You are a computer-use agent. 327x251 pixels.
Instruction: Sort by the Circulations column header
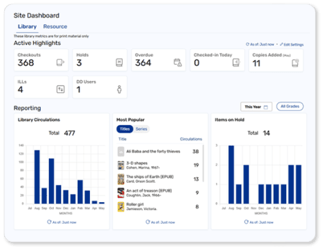click(x=191, y=139)
